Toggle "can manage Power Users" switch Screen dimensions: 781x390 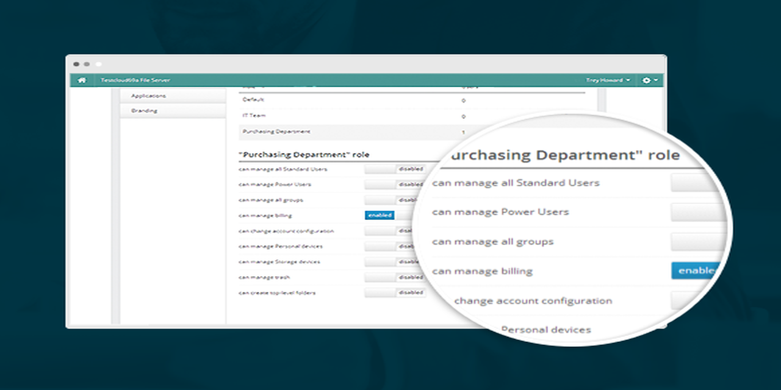[x=395, y=184]
